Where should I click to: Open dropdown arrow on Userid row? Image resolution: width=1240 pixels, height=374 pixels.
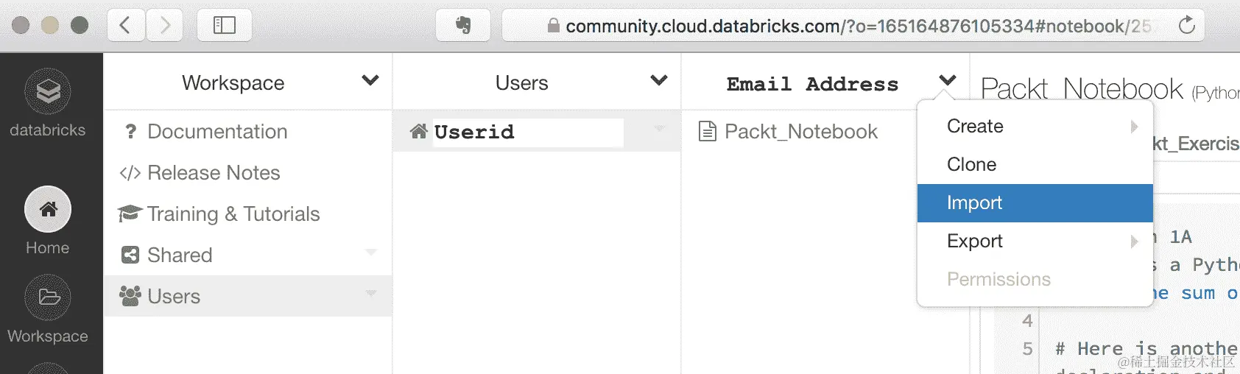pyautogui.click(x=660, y=129)
